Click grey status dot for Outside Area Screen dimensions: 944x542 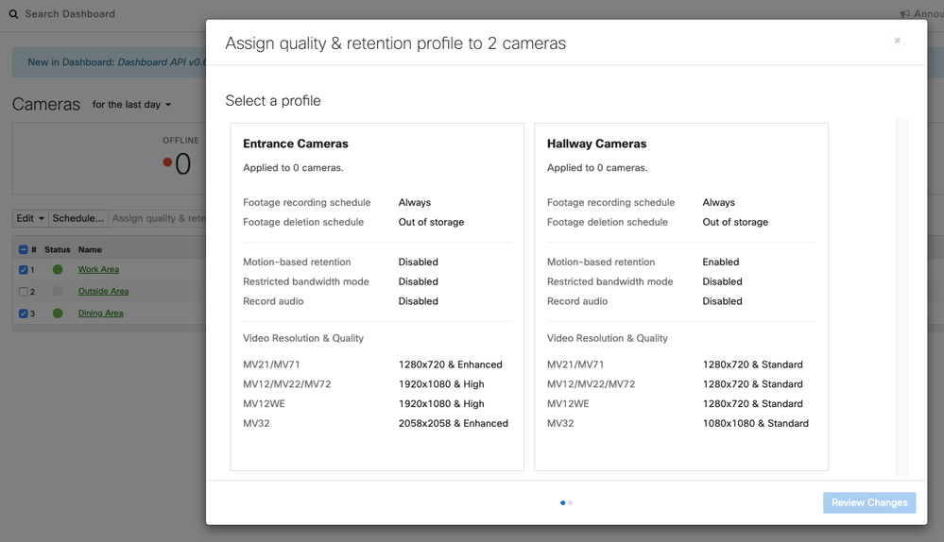58,291
